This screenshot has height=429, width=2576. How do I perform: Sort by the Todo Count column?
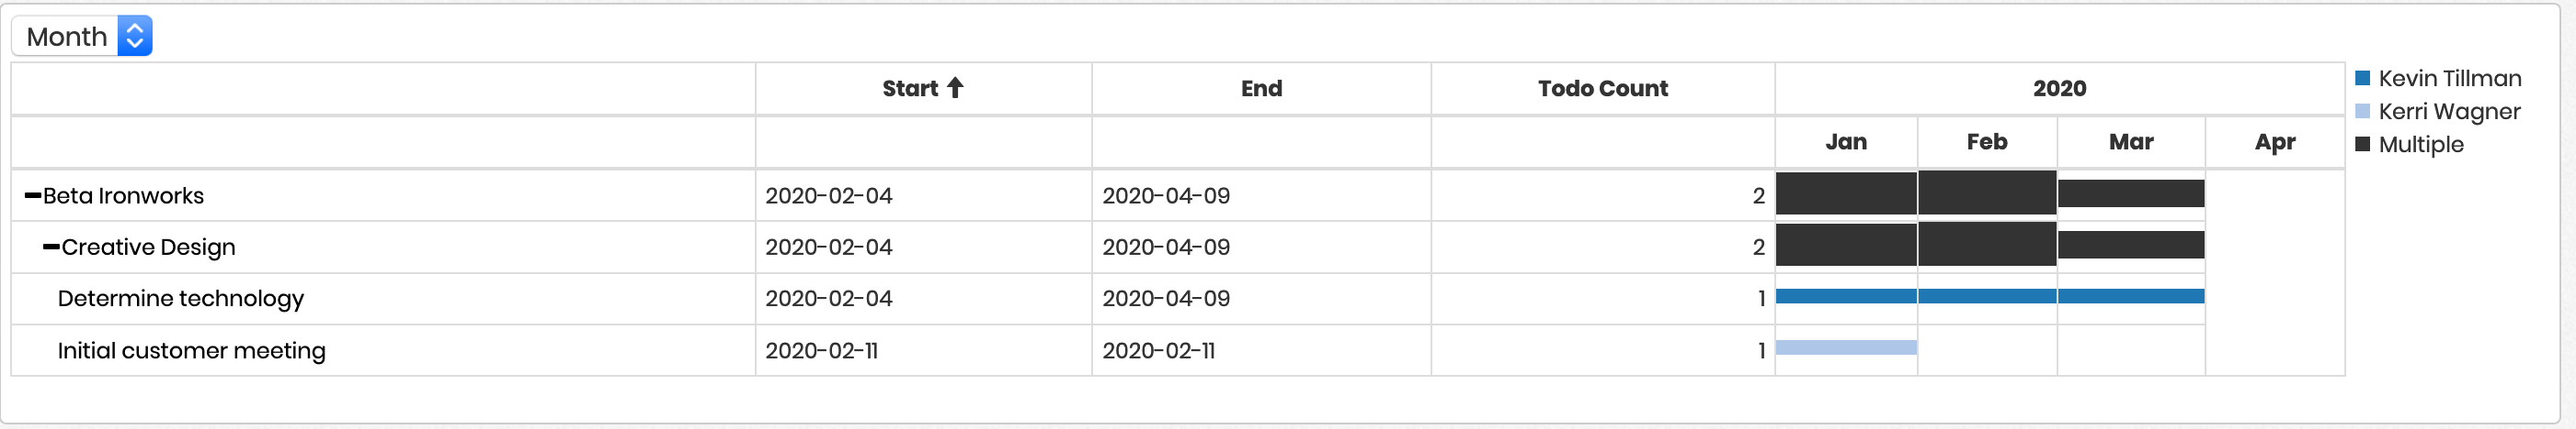click(x=1602, y=88)
